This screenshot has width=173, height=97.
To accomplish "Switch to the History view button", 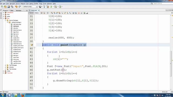I will click(37, 13).
